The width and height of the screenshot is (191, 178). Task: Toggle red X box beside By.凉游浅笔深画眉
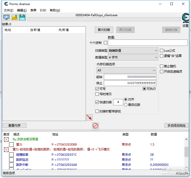(6, 140)
